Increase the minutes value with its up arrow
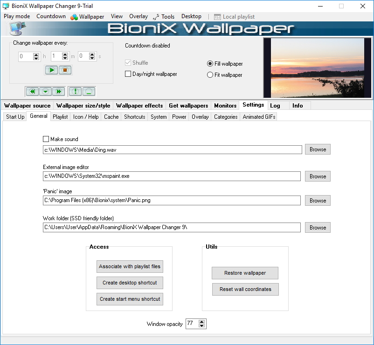 65,55
